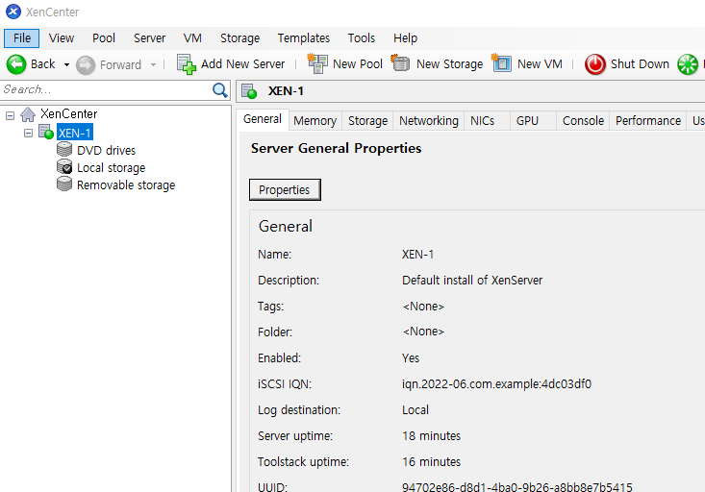The image size is (705, 492).
Task: Open the Server menu
Action: [149, 38]
